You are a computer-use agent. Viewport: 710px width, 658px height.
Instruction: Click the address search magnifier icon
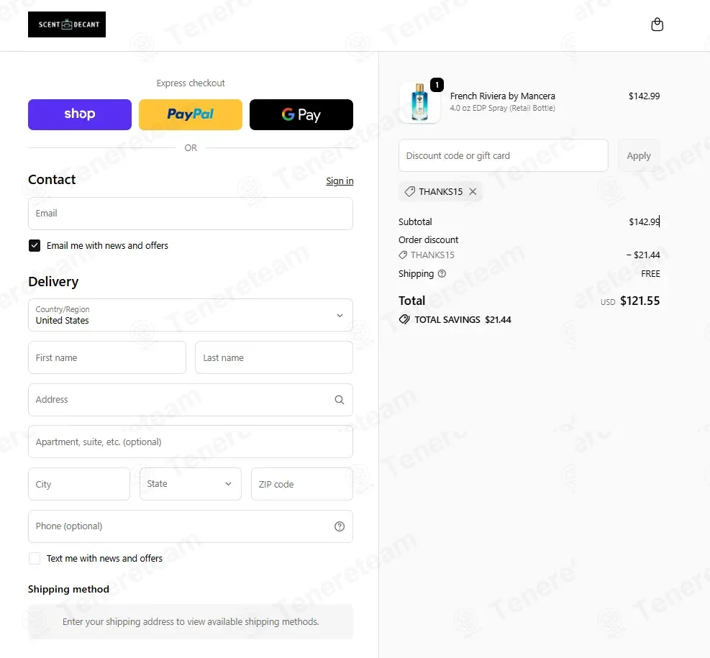click(x=339, y=400)
